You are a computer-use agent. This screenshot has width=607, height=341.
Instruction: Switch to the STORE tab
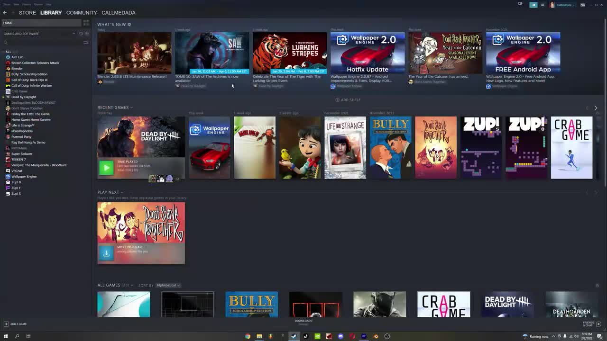(27, 13)
